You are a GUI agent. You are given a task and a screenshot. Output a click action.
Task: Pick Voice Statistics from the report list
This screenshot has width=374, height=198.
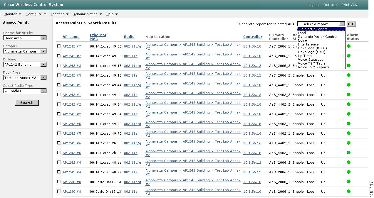click(321, 60)
